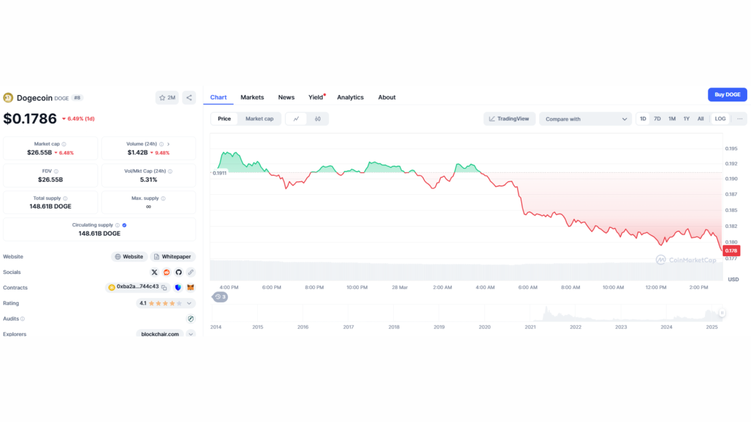Open the audit shield icon in Audits row

(191, 319)
